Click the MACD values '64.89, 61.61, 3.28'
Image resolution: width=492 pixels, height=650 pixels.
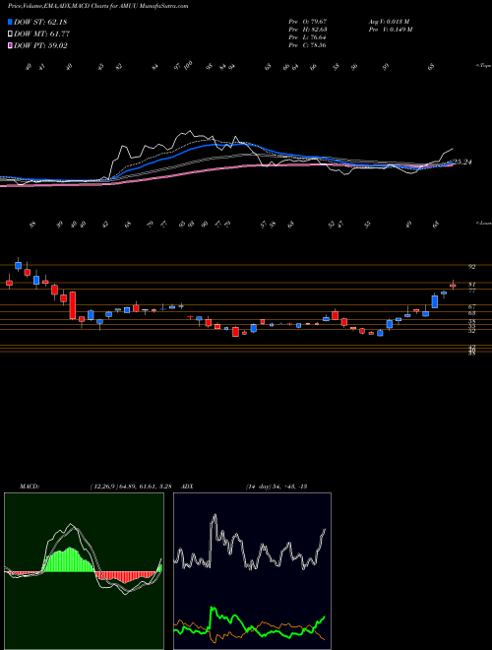[x=144, y=487]
